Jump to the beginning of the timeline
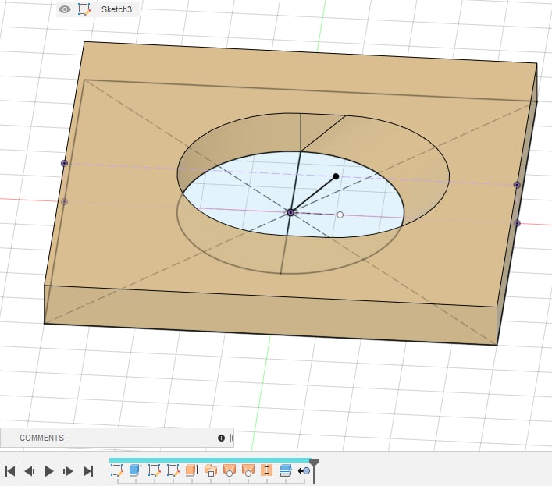The image size is (552, 486). [x=10, y=471]
